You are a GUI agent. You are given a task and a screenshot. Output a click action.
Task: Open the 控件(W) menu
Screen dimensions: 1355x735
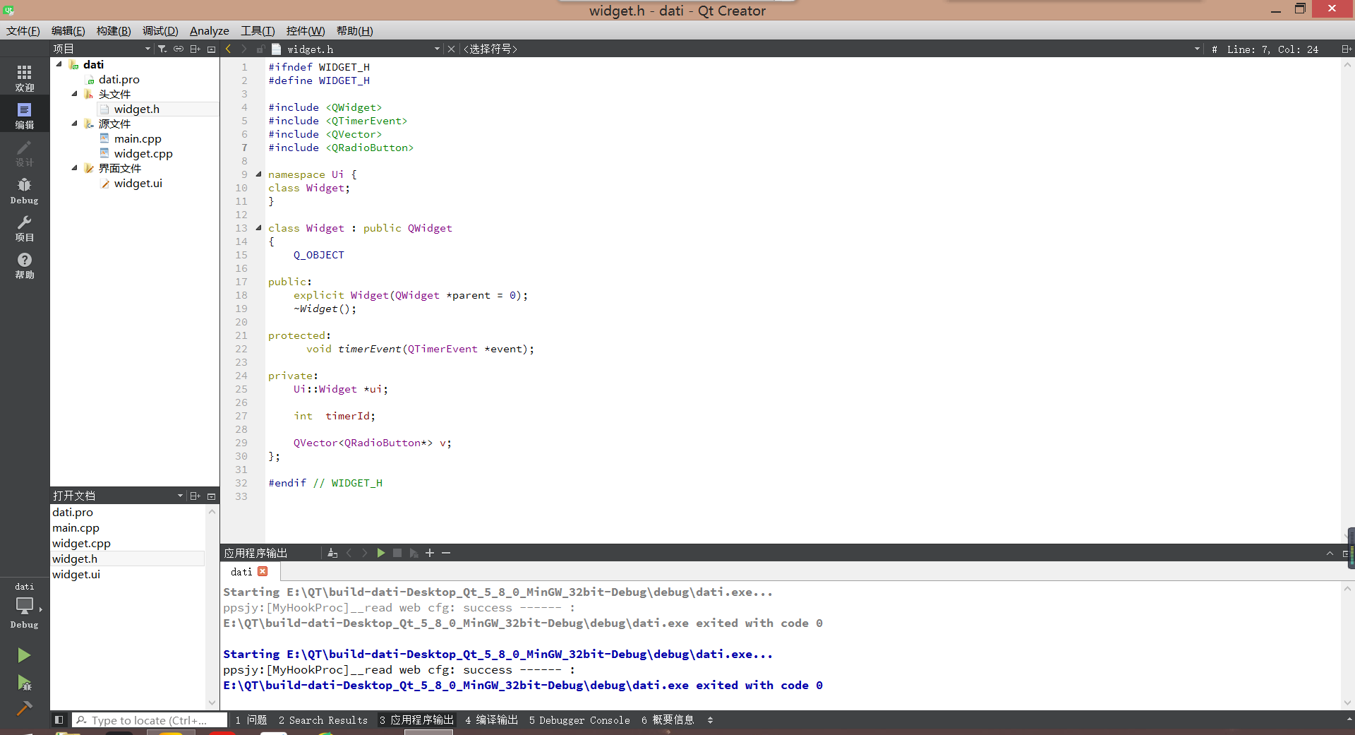click(306, 30)
